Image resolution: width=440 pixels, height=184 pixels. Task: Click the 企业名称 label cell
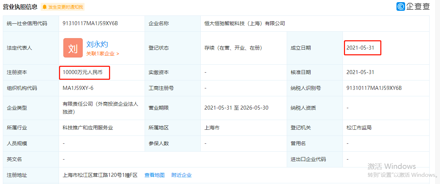173,23
